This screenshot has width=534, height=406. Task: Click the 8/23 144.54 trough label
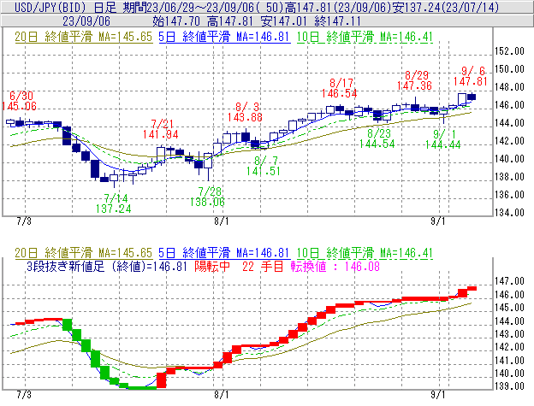click(x=377, y=138)
